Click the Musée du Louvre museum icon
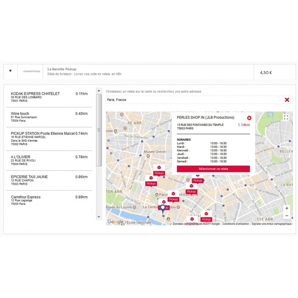Screen dimensions: 298x298 (x=134, y=207)
